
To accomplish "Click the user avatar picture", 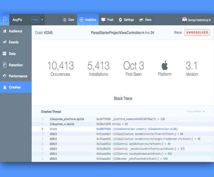I will tap(184, 20).
